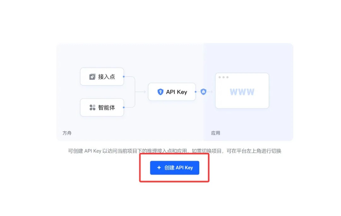This screenshot has height=216, width=341.
Task: Click the bracket line joining 接入点 and 智能体
Action: pyautogui.click(x=135, y=92)
